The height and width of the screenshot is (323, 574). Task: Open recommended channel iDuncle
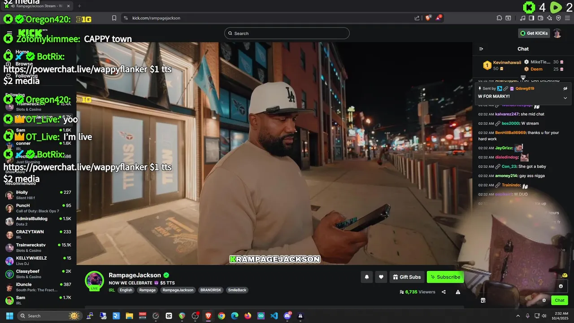(38, 287)
